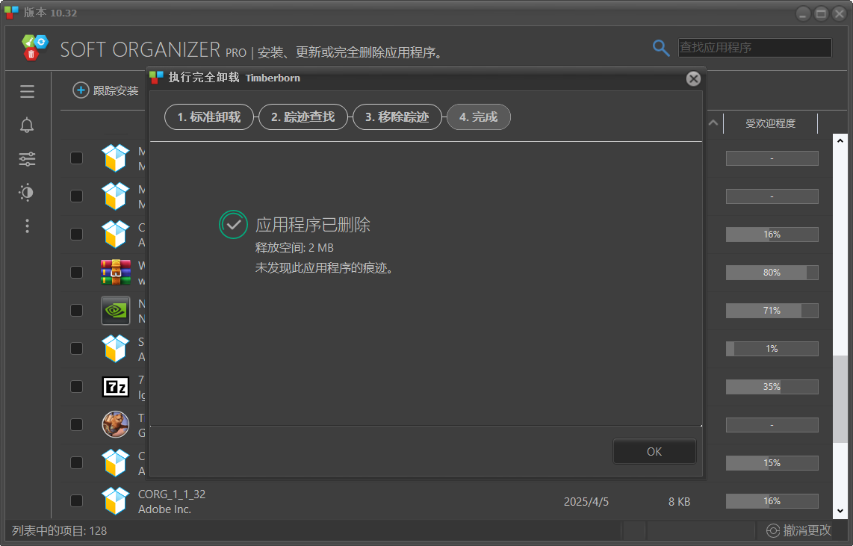Open the sliders settings icon

(x=27, y=159)
